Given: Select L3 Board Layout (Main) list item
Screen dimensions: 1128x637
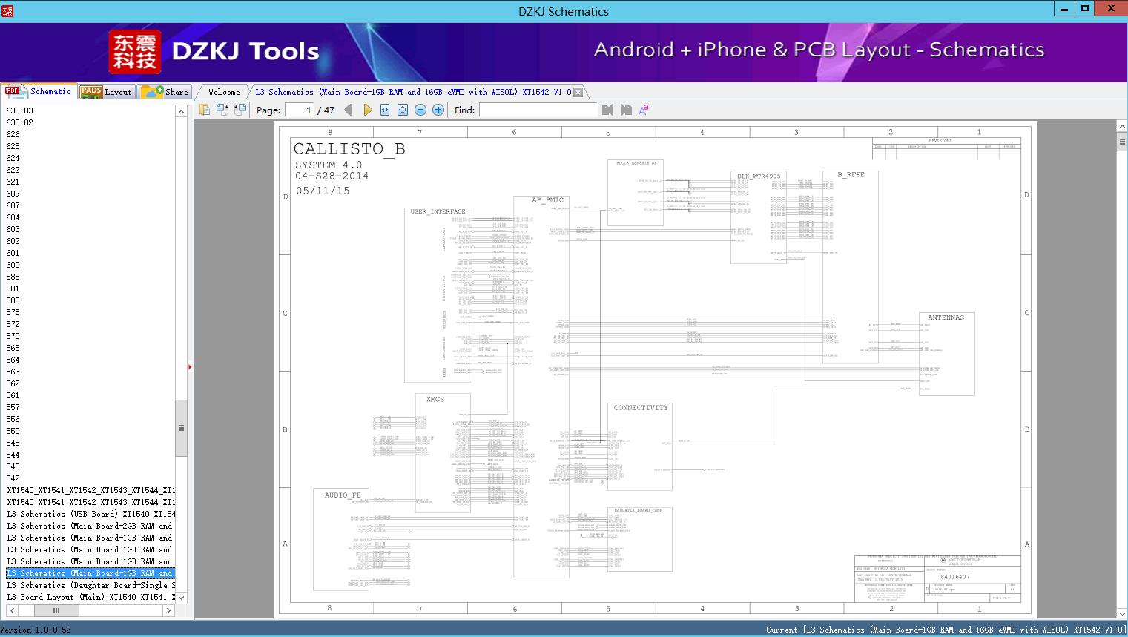Looking at the screenshot, I should (90, 597).
